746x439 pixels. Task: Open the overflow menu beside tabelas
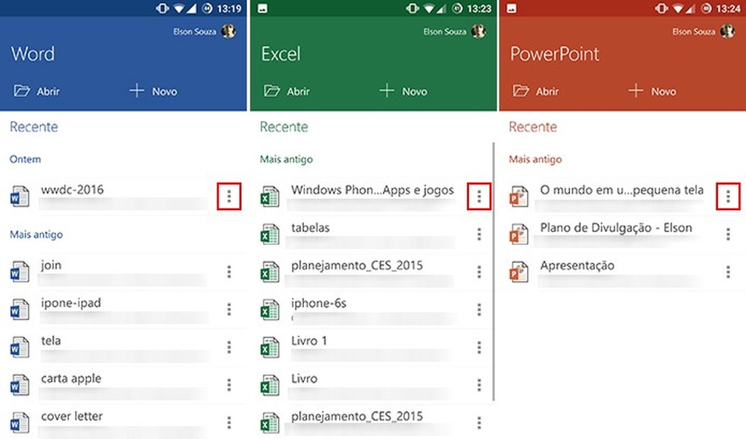coord(479,234)
